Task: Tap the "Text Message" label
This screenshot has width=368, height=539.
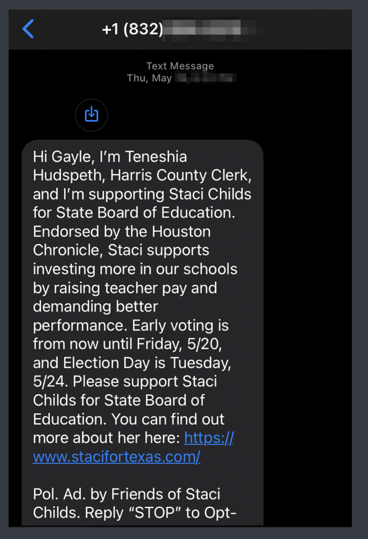Action: pos(180,66)
